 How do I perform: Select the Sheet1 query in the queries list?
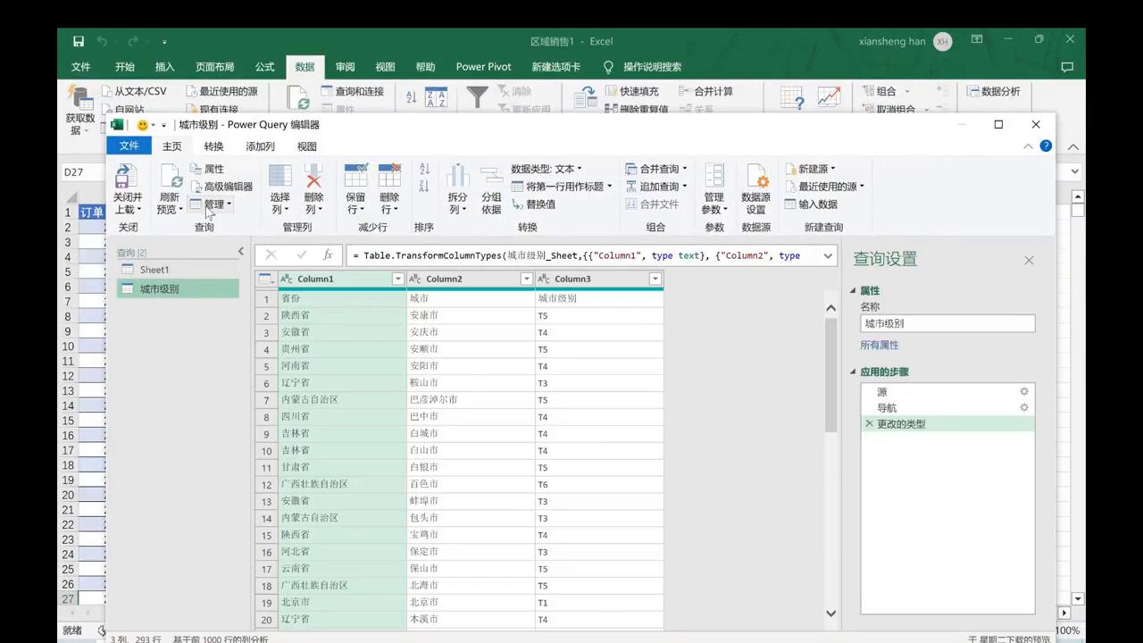pyautogui.click(x=154, y=269)
